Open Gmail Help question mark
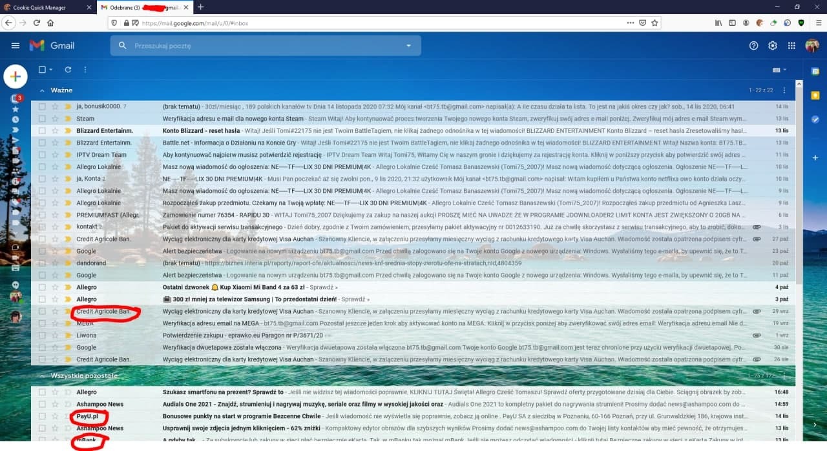This screenshot has width=827, height=451. pyautogui.click(x=753, y=46)
